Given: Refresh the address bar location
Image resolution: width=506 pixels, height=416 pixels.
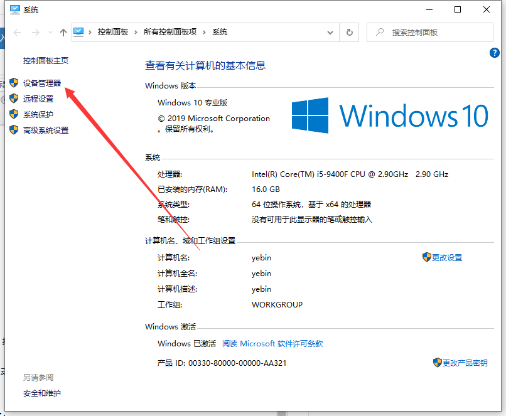Looking at the screenshot, I should click(350, 32).
